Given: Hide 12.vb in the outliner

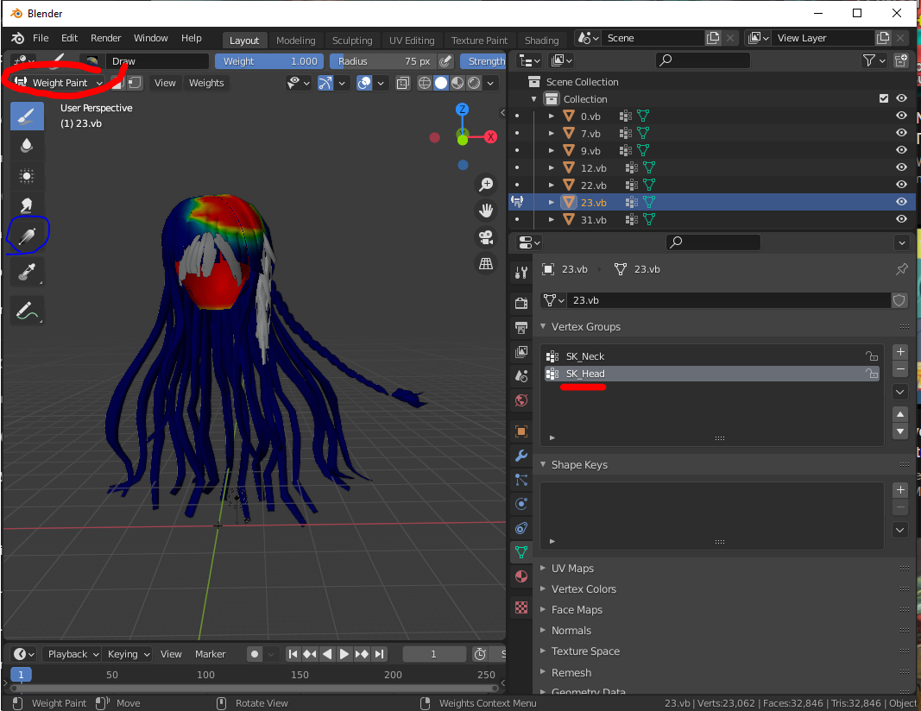Looking at the screenshot, I should pyautogui.click(x=901, y=167).
